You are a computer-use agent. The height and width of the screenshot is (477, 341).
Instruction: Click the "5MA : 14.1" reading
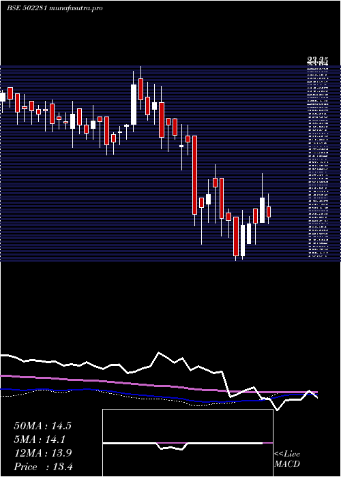[40, 440]
